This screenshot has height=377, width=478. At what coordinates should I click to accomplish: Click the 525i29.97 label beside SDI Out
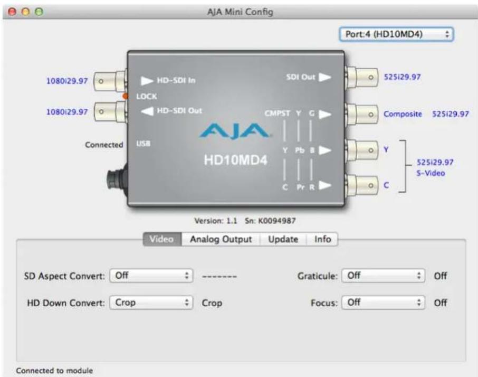pos(403,77)
